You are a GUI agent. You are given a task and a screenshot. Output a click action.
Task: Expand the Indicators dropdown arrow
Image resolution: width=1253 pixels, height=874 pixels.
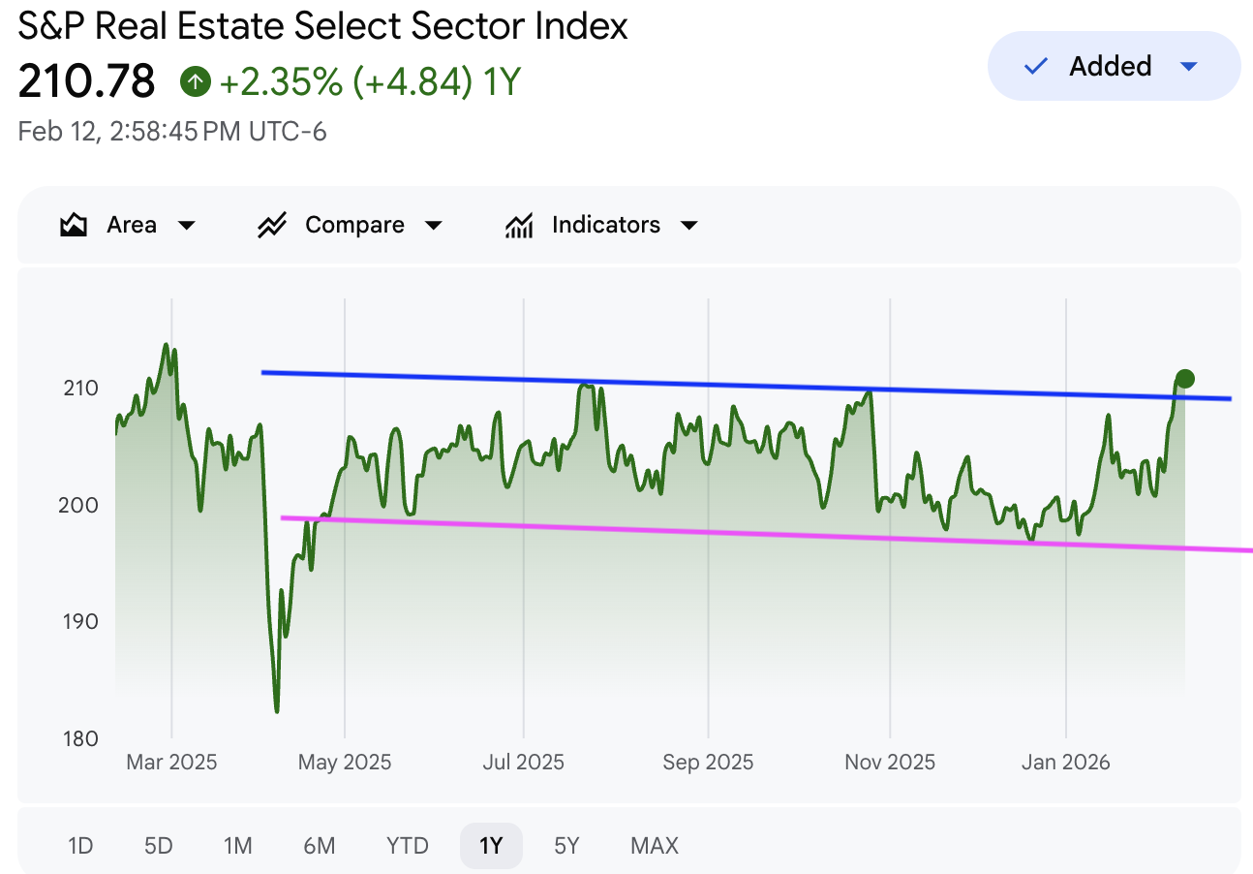tap(689, 226)
